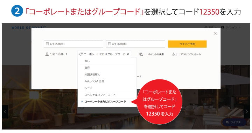Expand the 1室, 1名様 guest selector

point(56,54)
